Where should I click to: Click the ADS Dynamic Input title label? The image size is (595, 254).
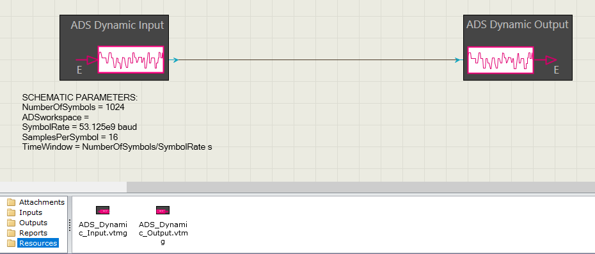coord(117,26)
